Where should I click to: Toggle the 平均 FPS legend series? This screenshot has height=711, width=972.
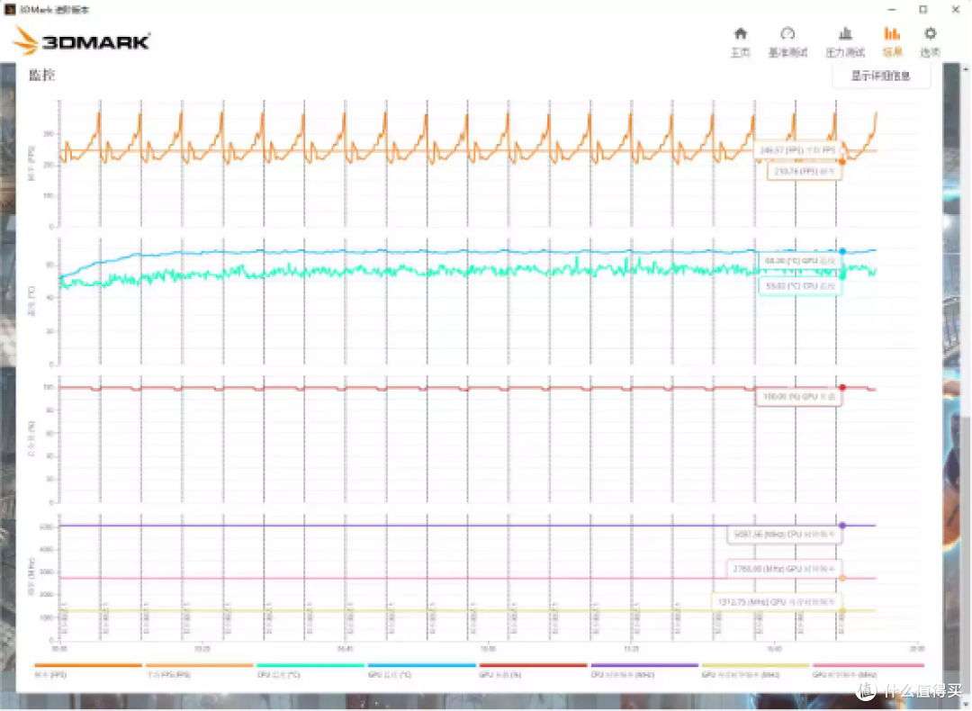[x=199, y=670]
